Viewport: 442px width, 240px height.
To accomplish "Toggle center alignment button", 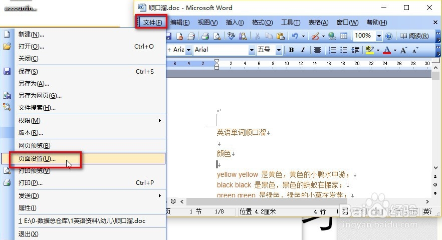I will [x=318, y=50].
